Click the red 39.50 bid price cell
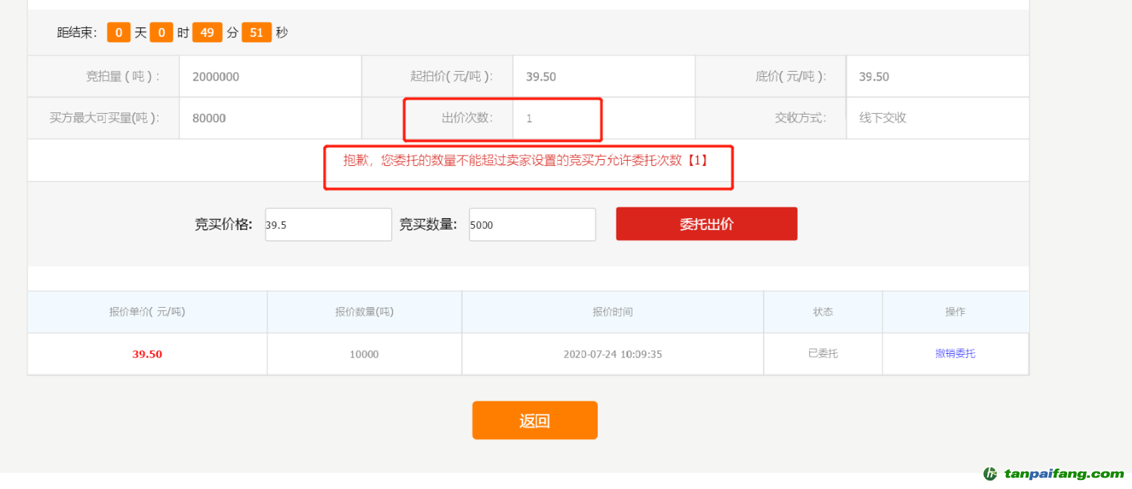 coord(147,354)
